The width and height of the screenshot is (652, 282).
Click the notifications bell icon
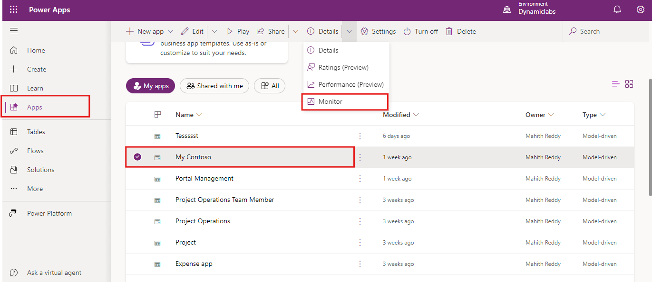coord(617,10)
